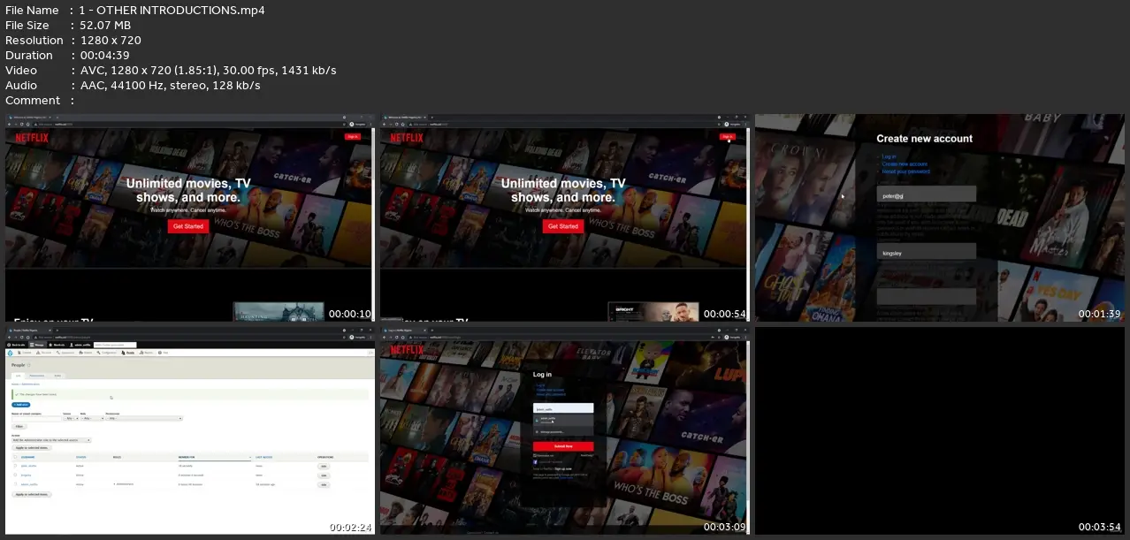Click black thumbnail at 00:03:54
This screenshot has width=1130, height=540.
939,431
